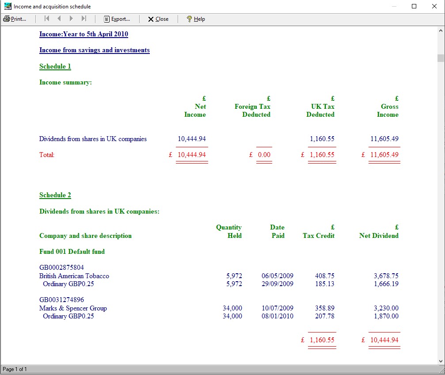Click the 'Net Income' column header
445x375 pixels.
coord(195,111)
